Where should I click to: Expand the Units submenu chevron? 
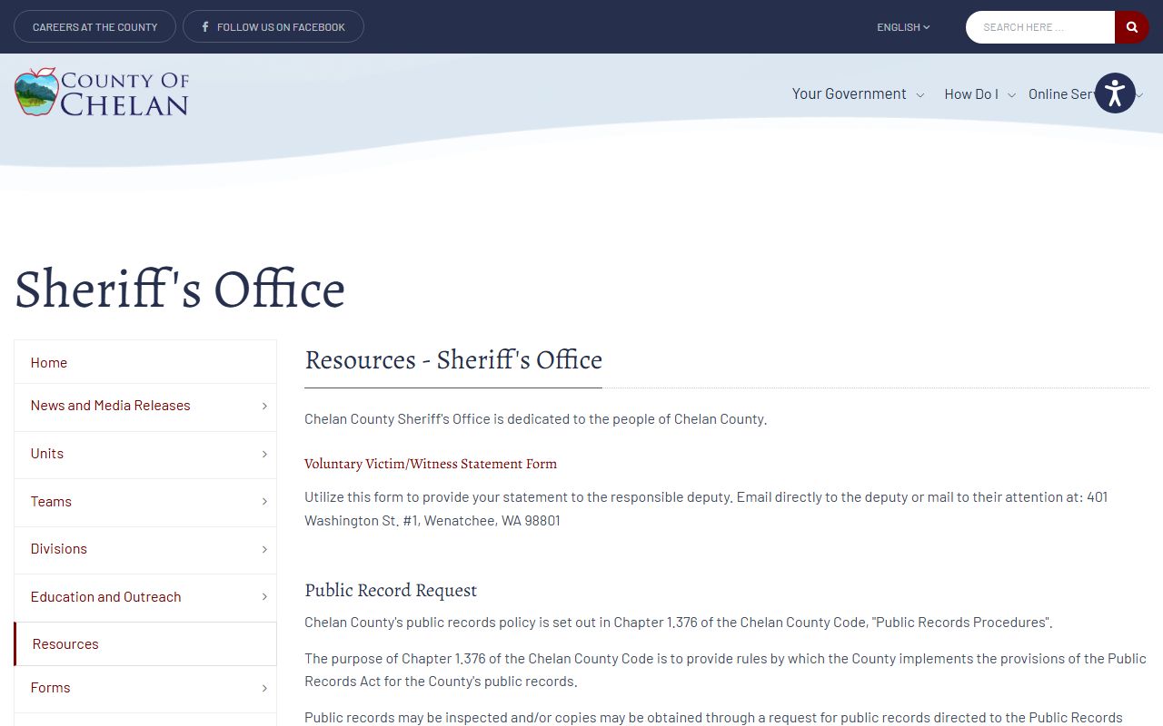pos(264,454)
